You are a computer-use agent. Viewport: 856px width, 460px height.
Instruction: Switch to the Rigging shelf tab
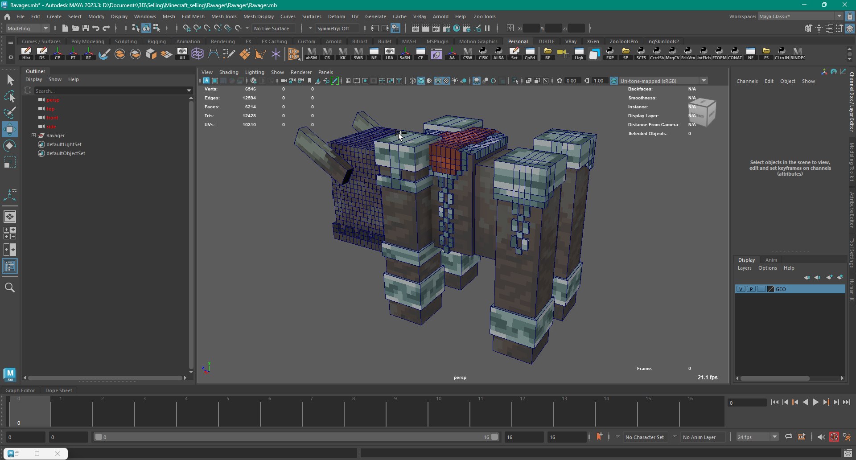pyautogui.click(x=156, y=41)
